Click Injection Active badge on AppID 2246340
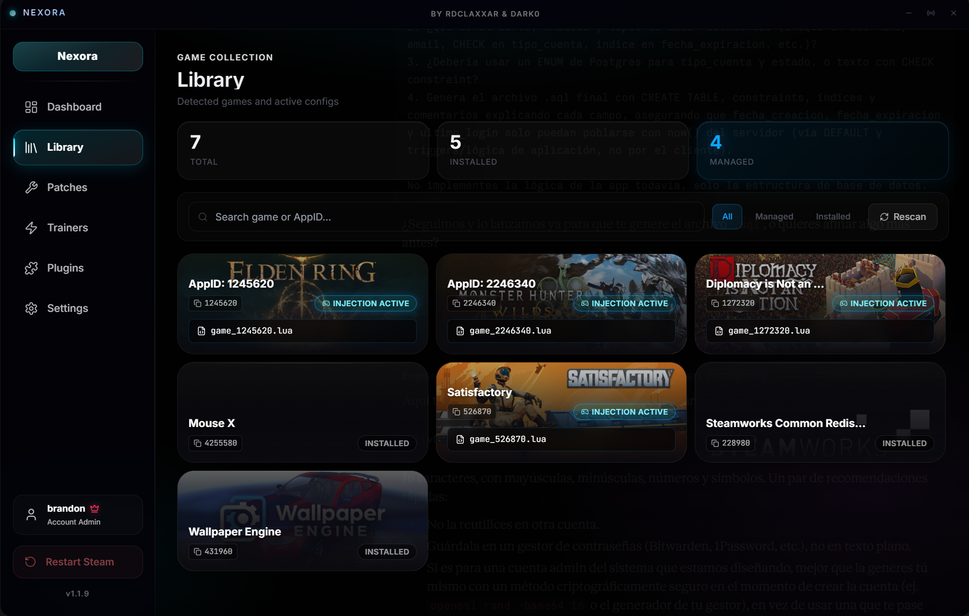This screenshot has width=969, height=616. 624,304
